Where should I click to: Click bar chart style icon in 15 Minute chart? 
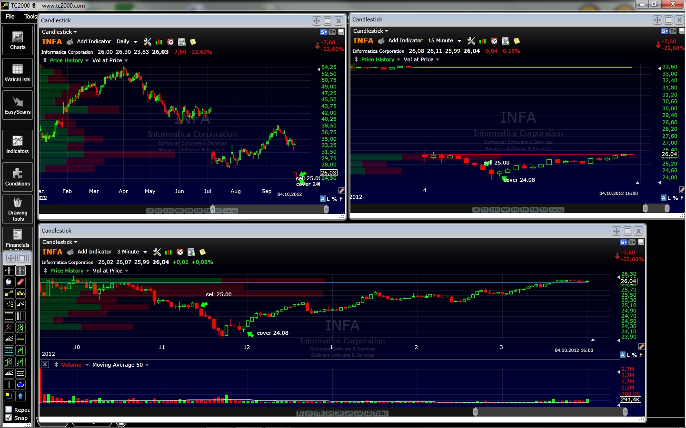coord(483,41)
